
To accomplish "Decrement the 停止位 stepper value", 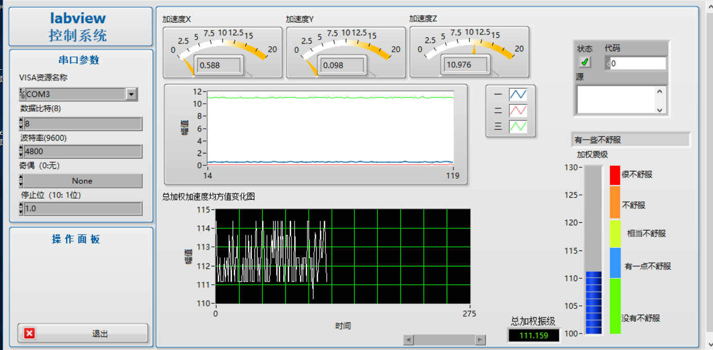I will pos(21,211).
